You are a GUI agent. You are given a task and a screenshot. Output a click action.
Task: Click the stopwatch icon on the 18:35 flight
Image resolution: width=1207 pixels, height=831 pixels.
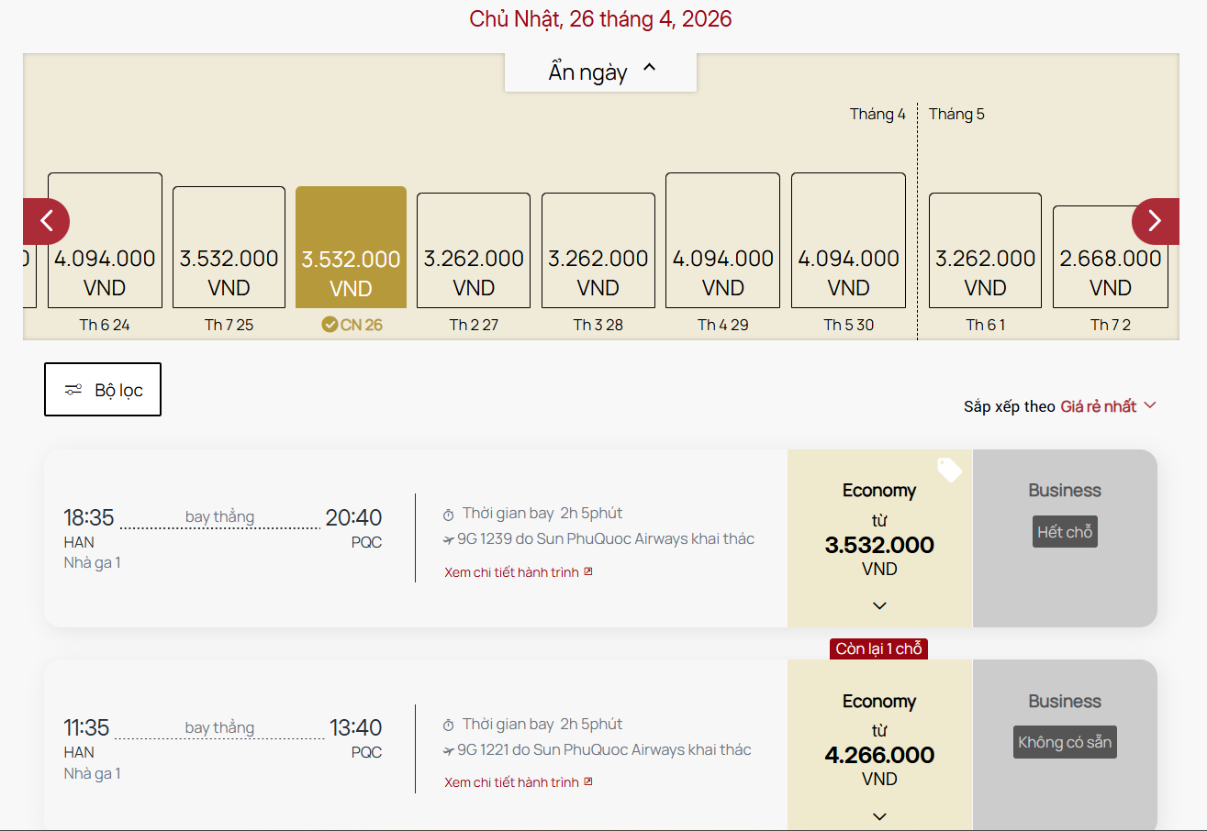(449, 514)
